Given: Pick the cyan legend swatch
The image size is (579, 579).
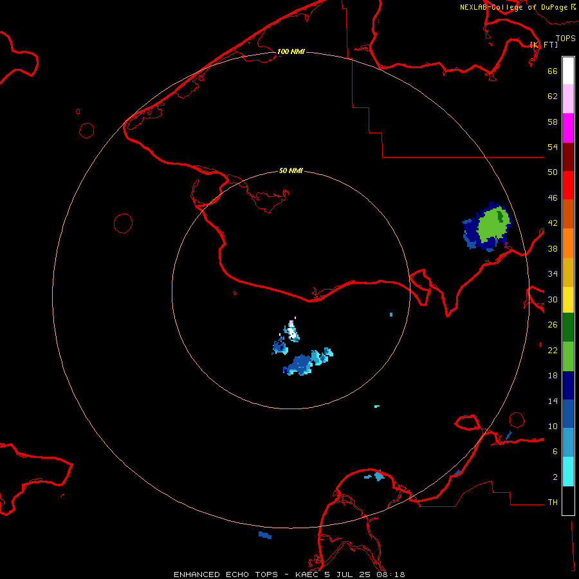Looking at the screenshot, I should [568, 472].
